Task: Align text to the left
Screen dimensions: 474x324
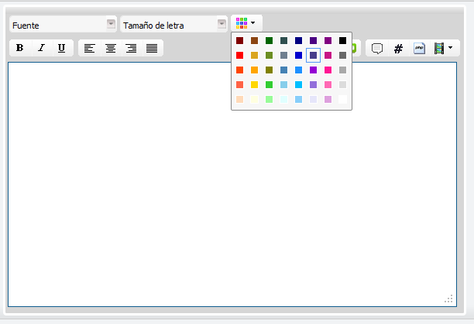Action: [x=90, y=48]
